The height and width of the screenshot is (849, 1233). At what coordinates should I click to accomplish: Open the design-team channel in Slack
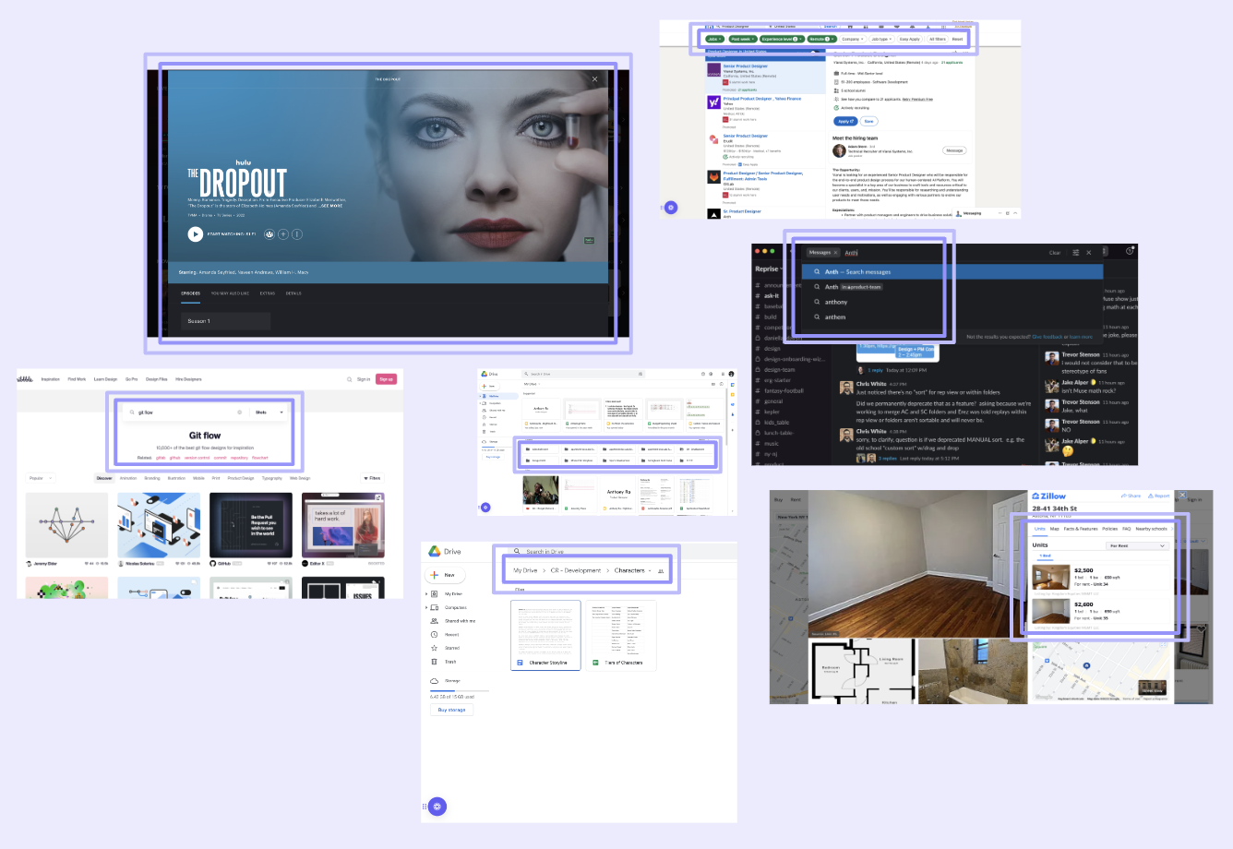780,370
